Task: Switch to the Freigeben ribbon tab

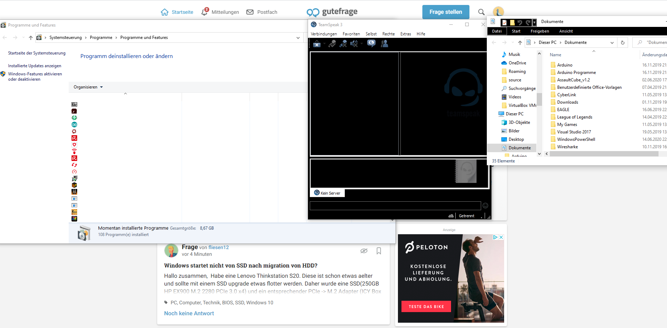Action: tap(540, 31)
